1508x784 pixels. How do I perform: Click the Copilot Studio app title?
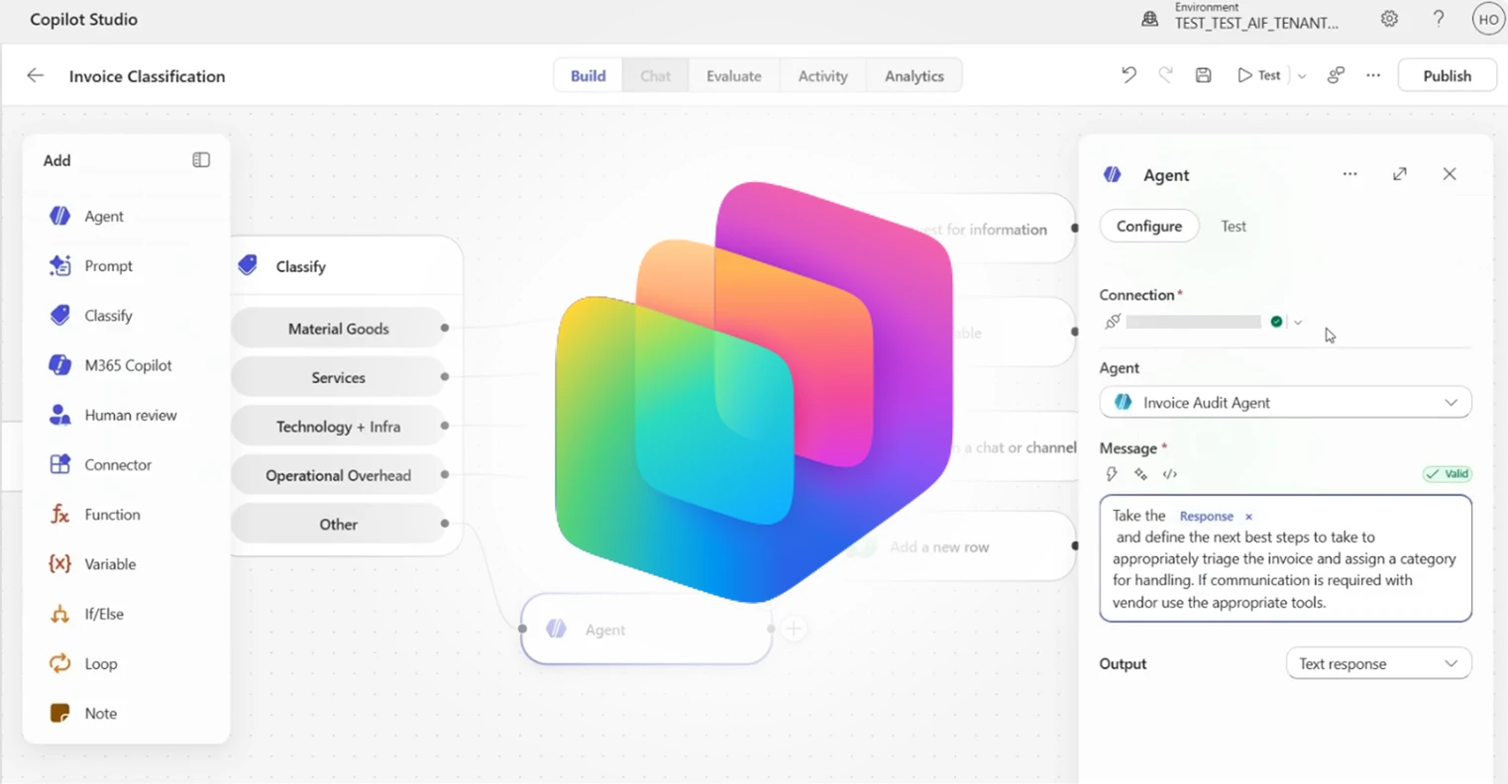pos(83,19)
